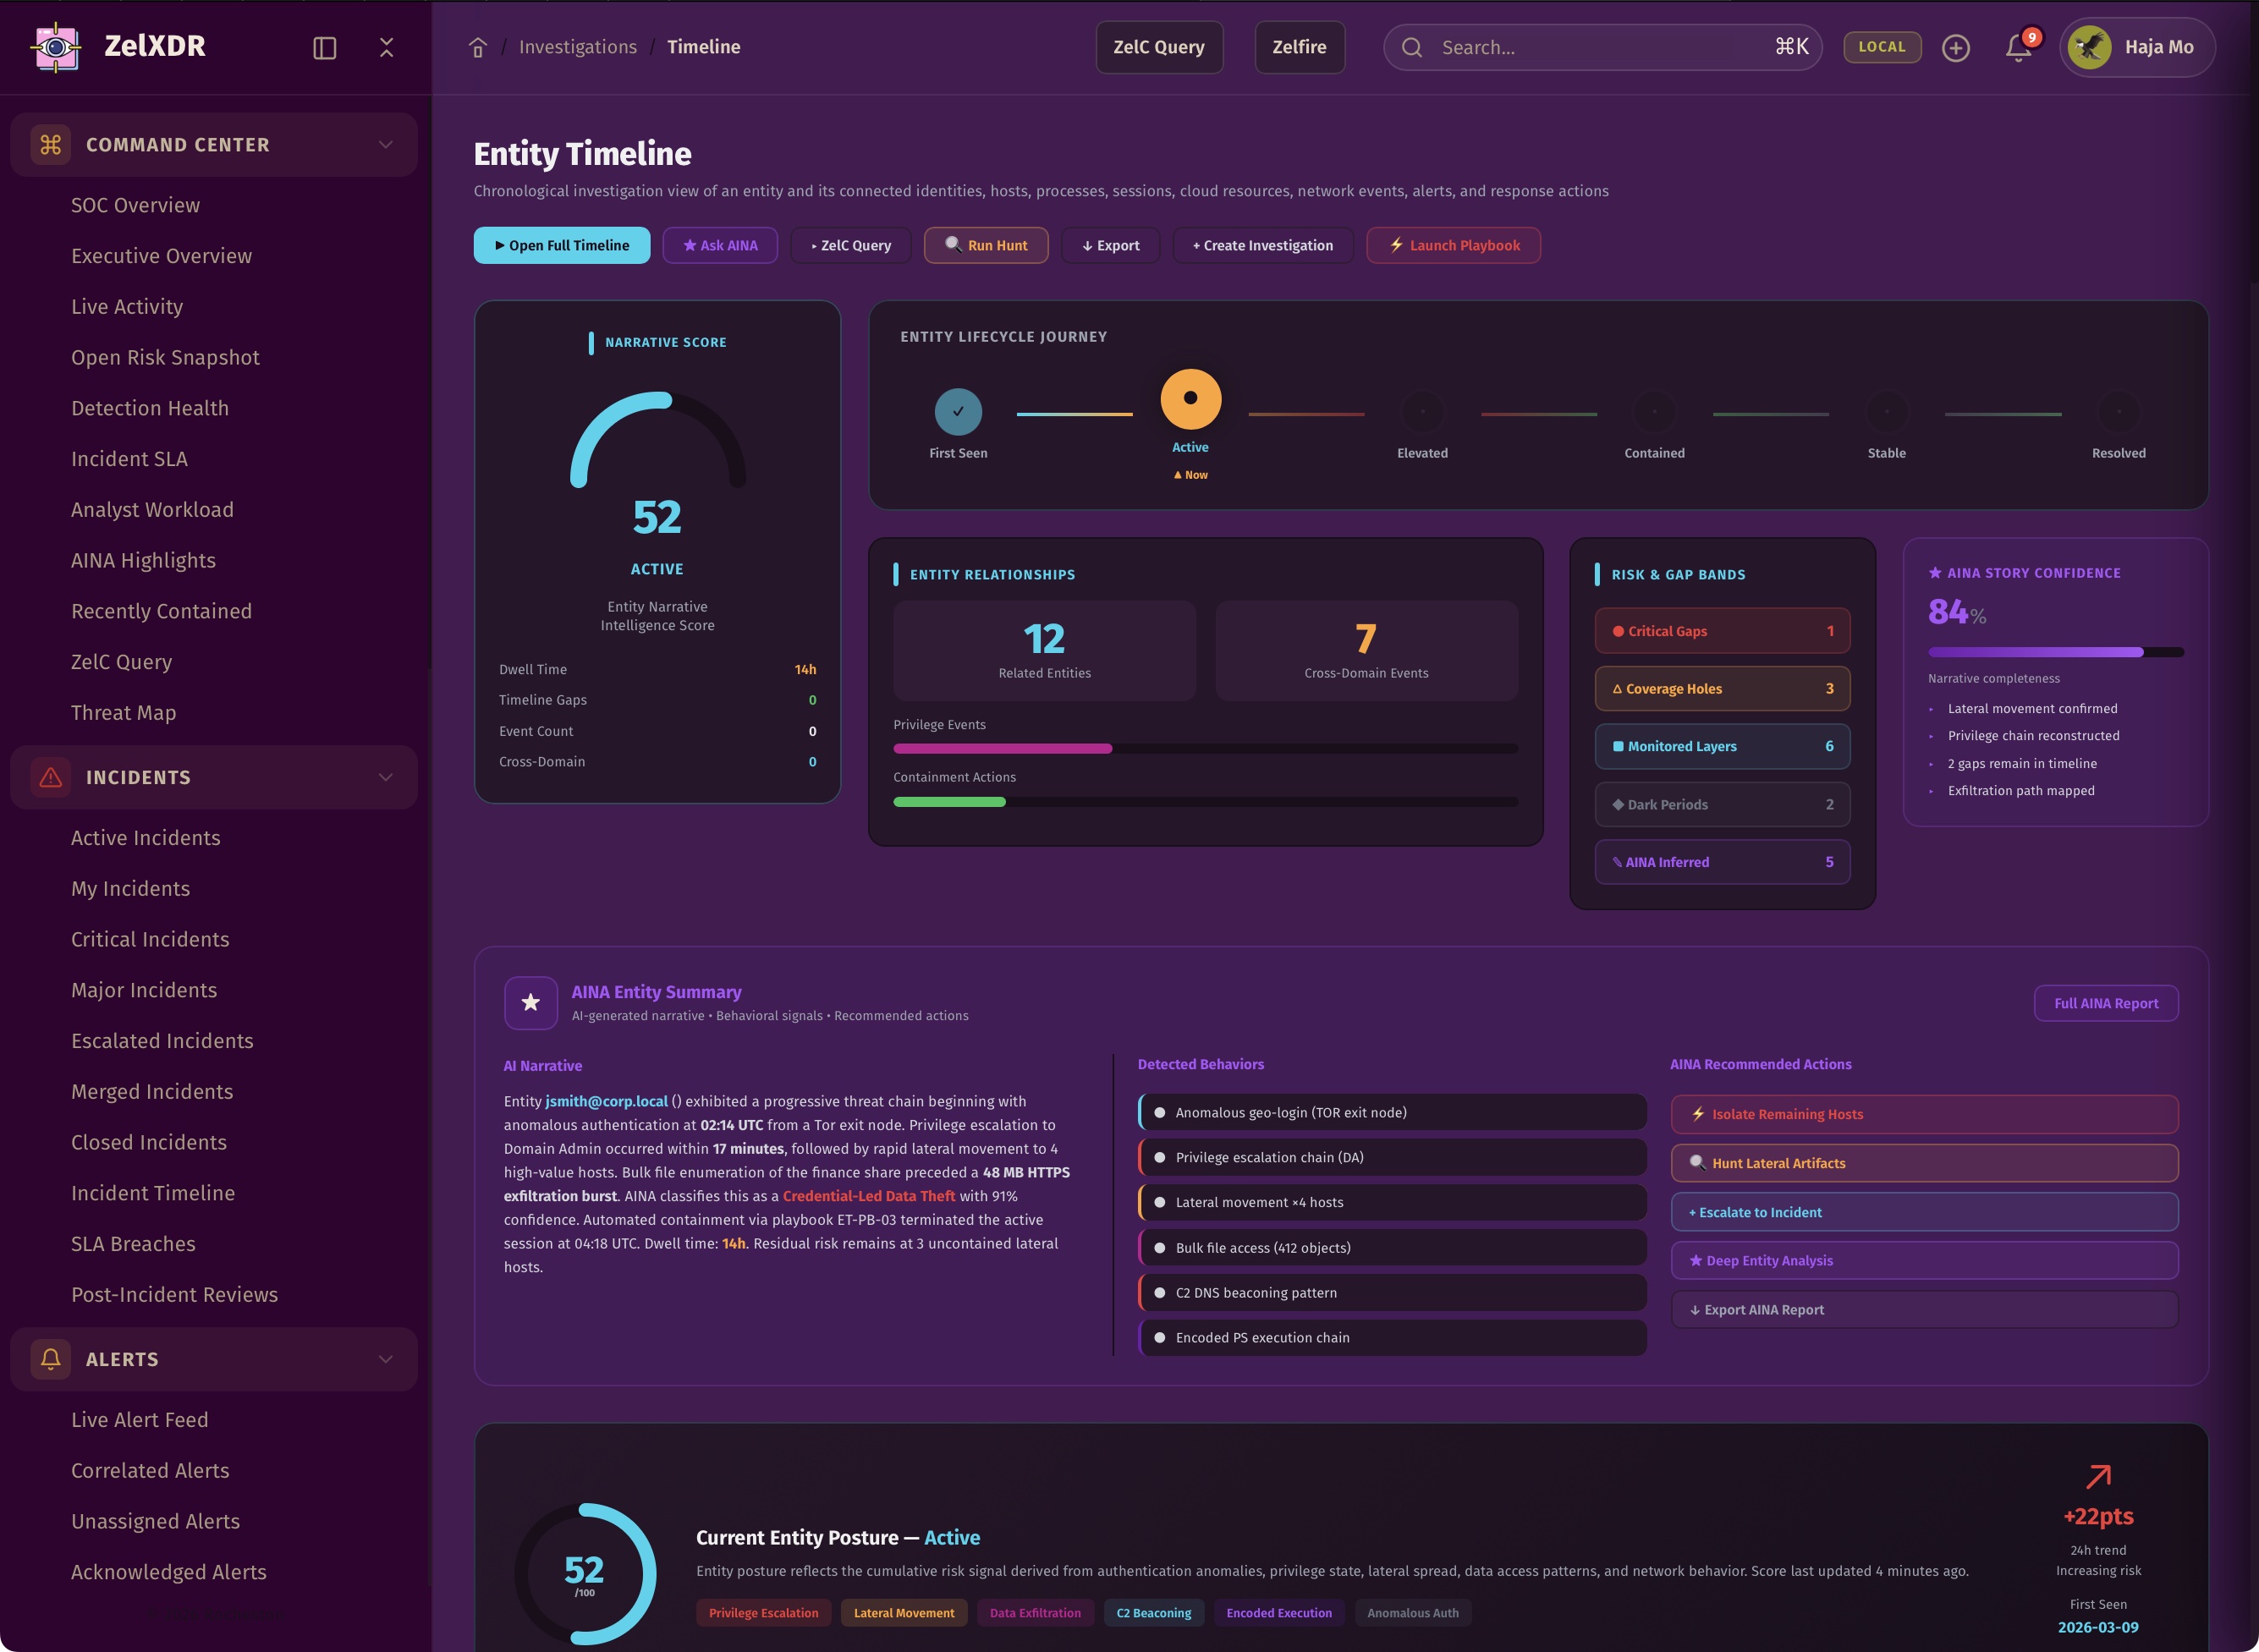Open Haja Mo user avatar

[2089, 47]
